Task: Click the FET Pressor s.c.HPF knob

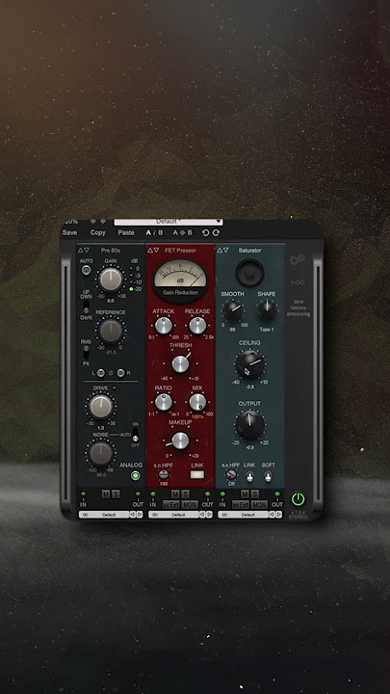Action: click(x=164, y=474)
